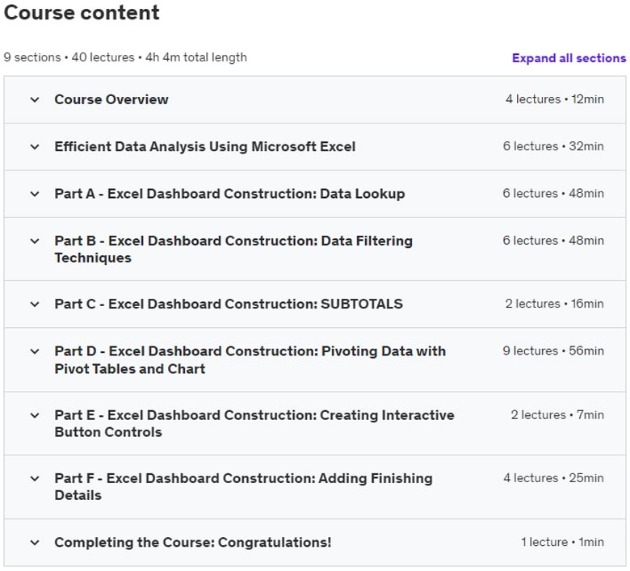Select Part F Adding Finishing Details title
This screenshot has height=571, width=630.
243,487
